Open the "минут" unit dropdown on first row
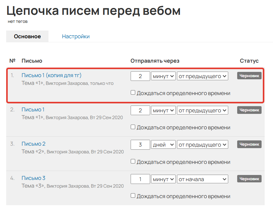 pos(163,76)
